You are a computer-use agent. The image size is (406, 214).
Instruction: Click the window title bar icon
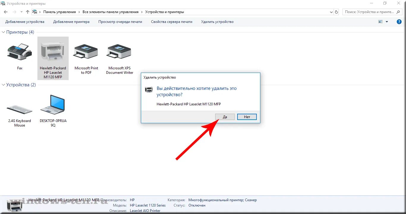click(3, 3)
